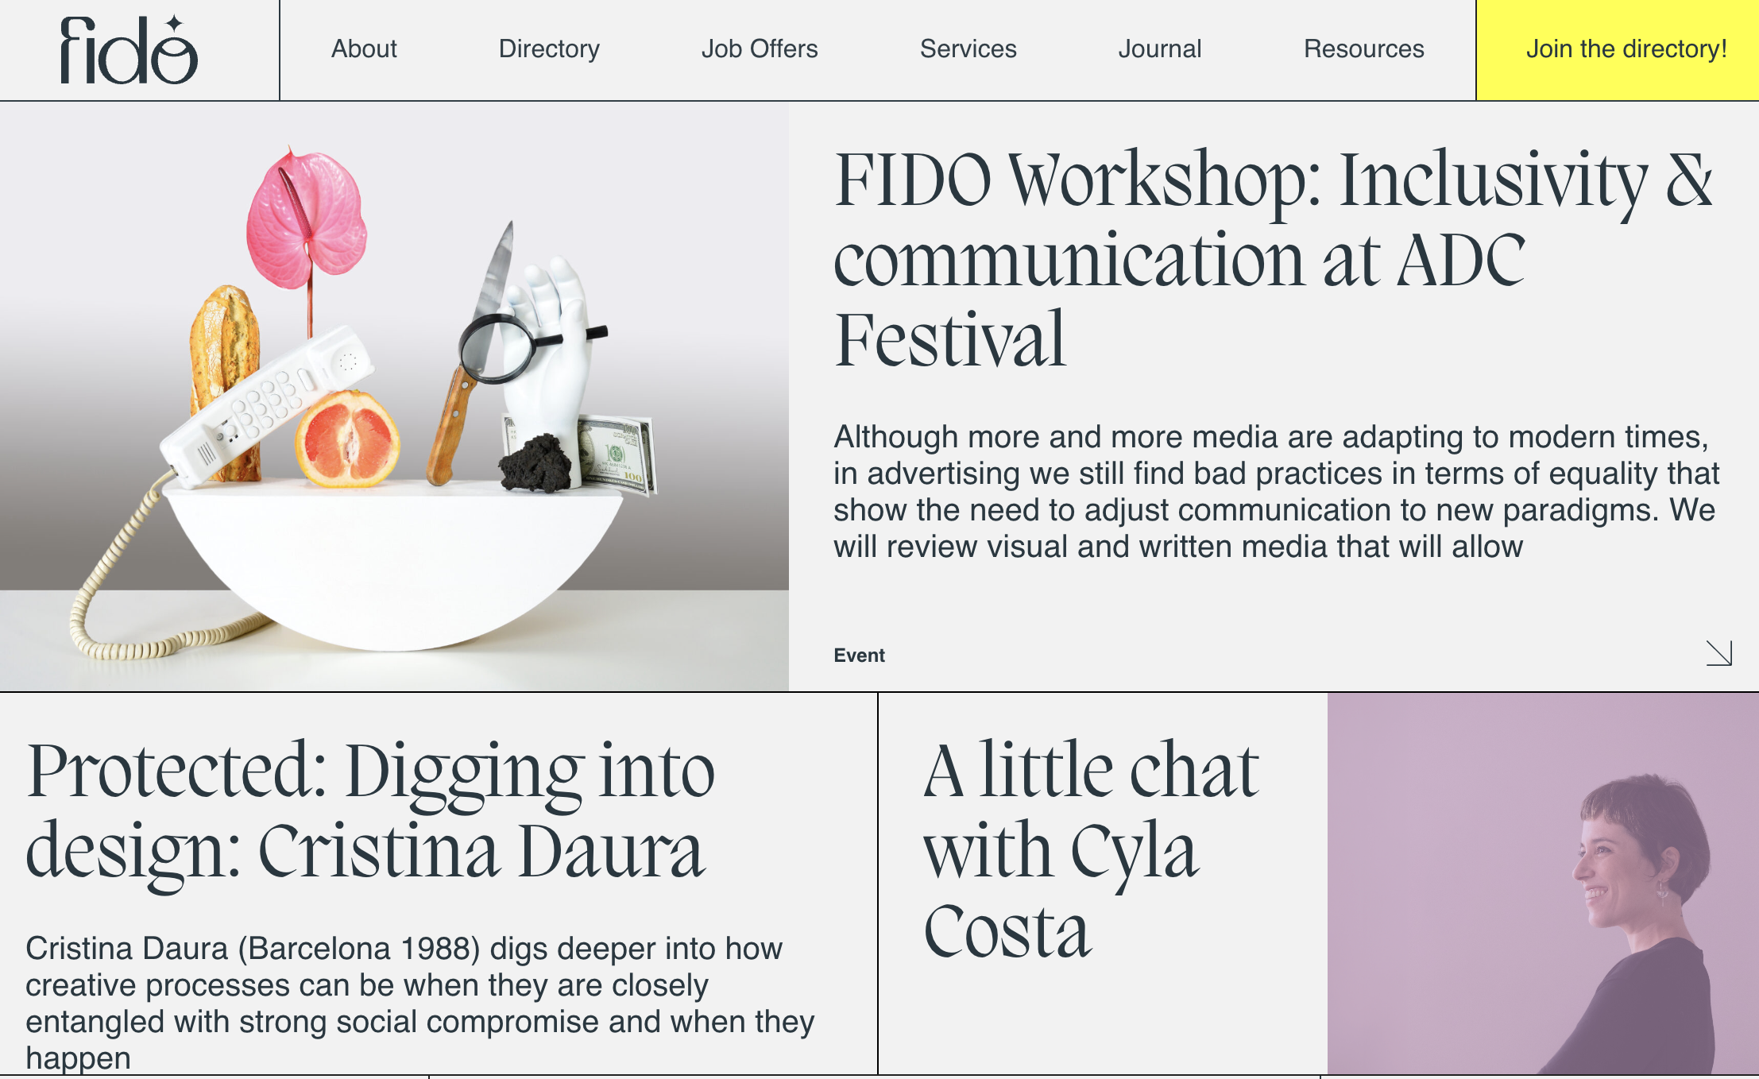The width and height of the screenshot is (1759, 1079).
Task: Open the Journal section
Action: point(1160,49)
